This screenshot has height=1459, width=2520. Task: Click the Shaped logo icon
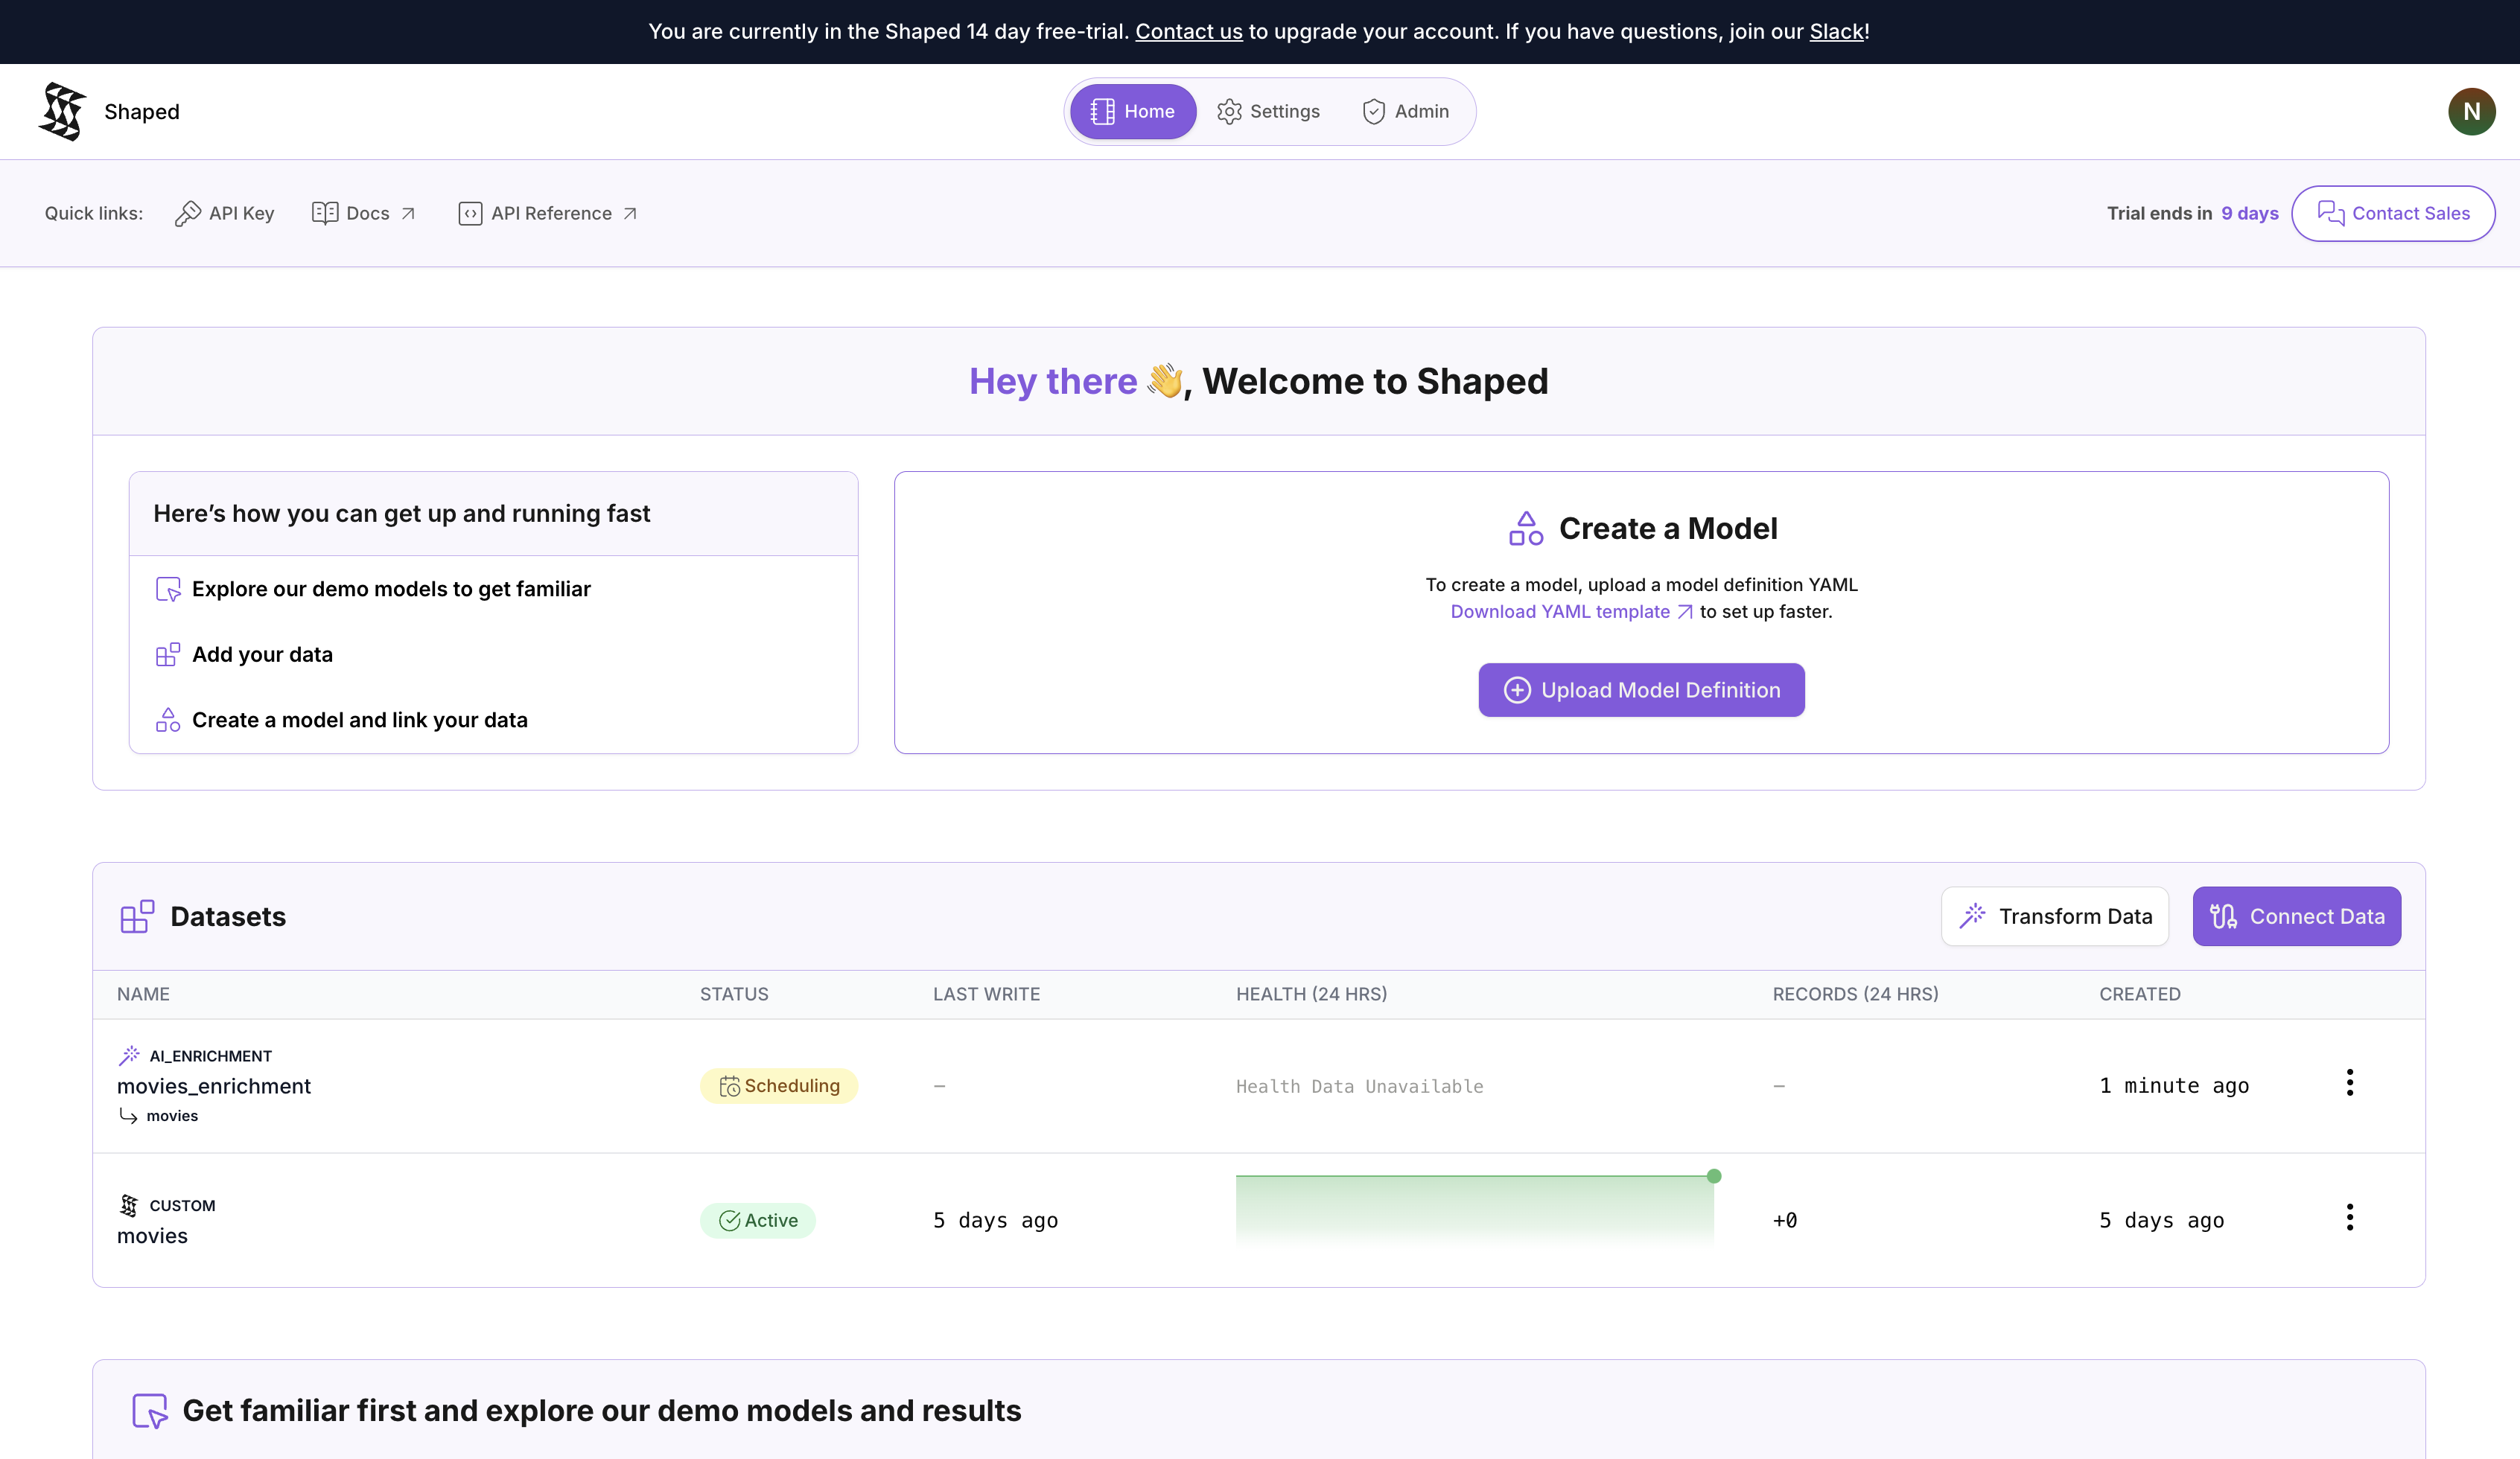tap(62, 111)
